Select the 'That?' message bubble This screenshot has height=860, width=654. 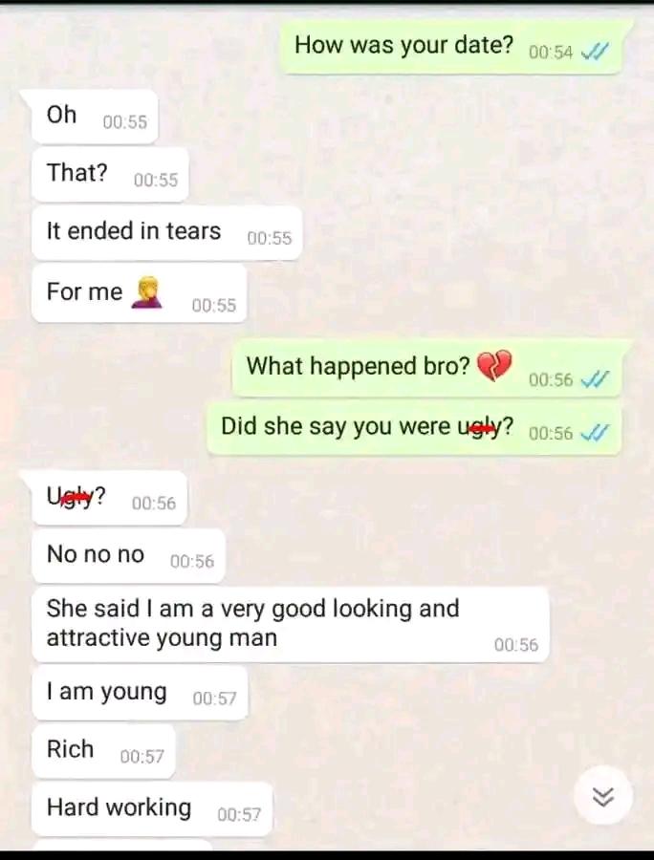pyautogui.click(x=110, y=175)
